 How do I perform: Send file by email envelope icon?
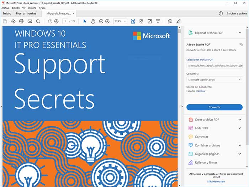(30, 21)
